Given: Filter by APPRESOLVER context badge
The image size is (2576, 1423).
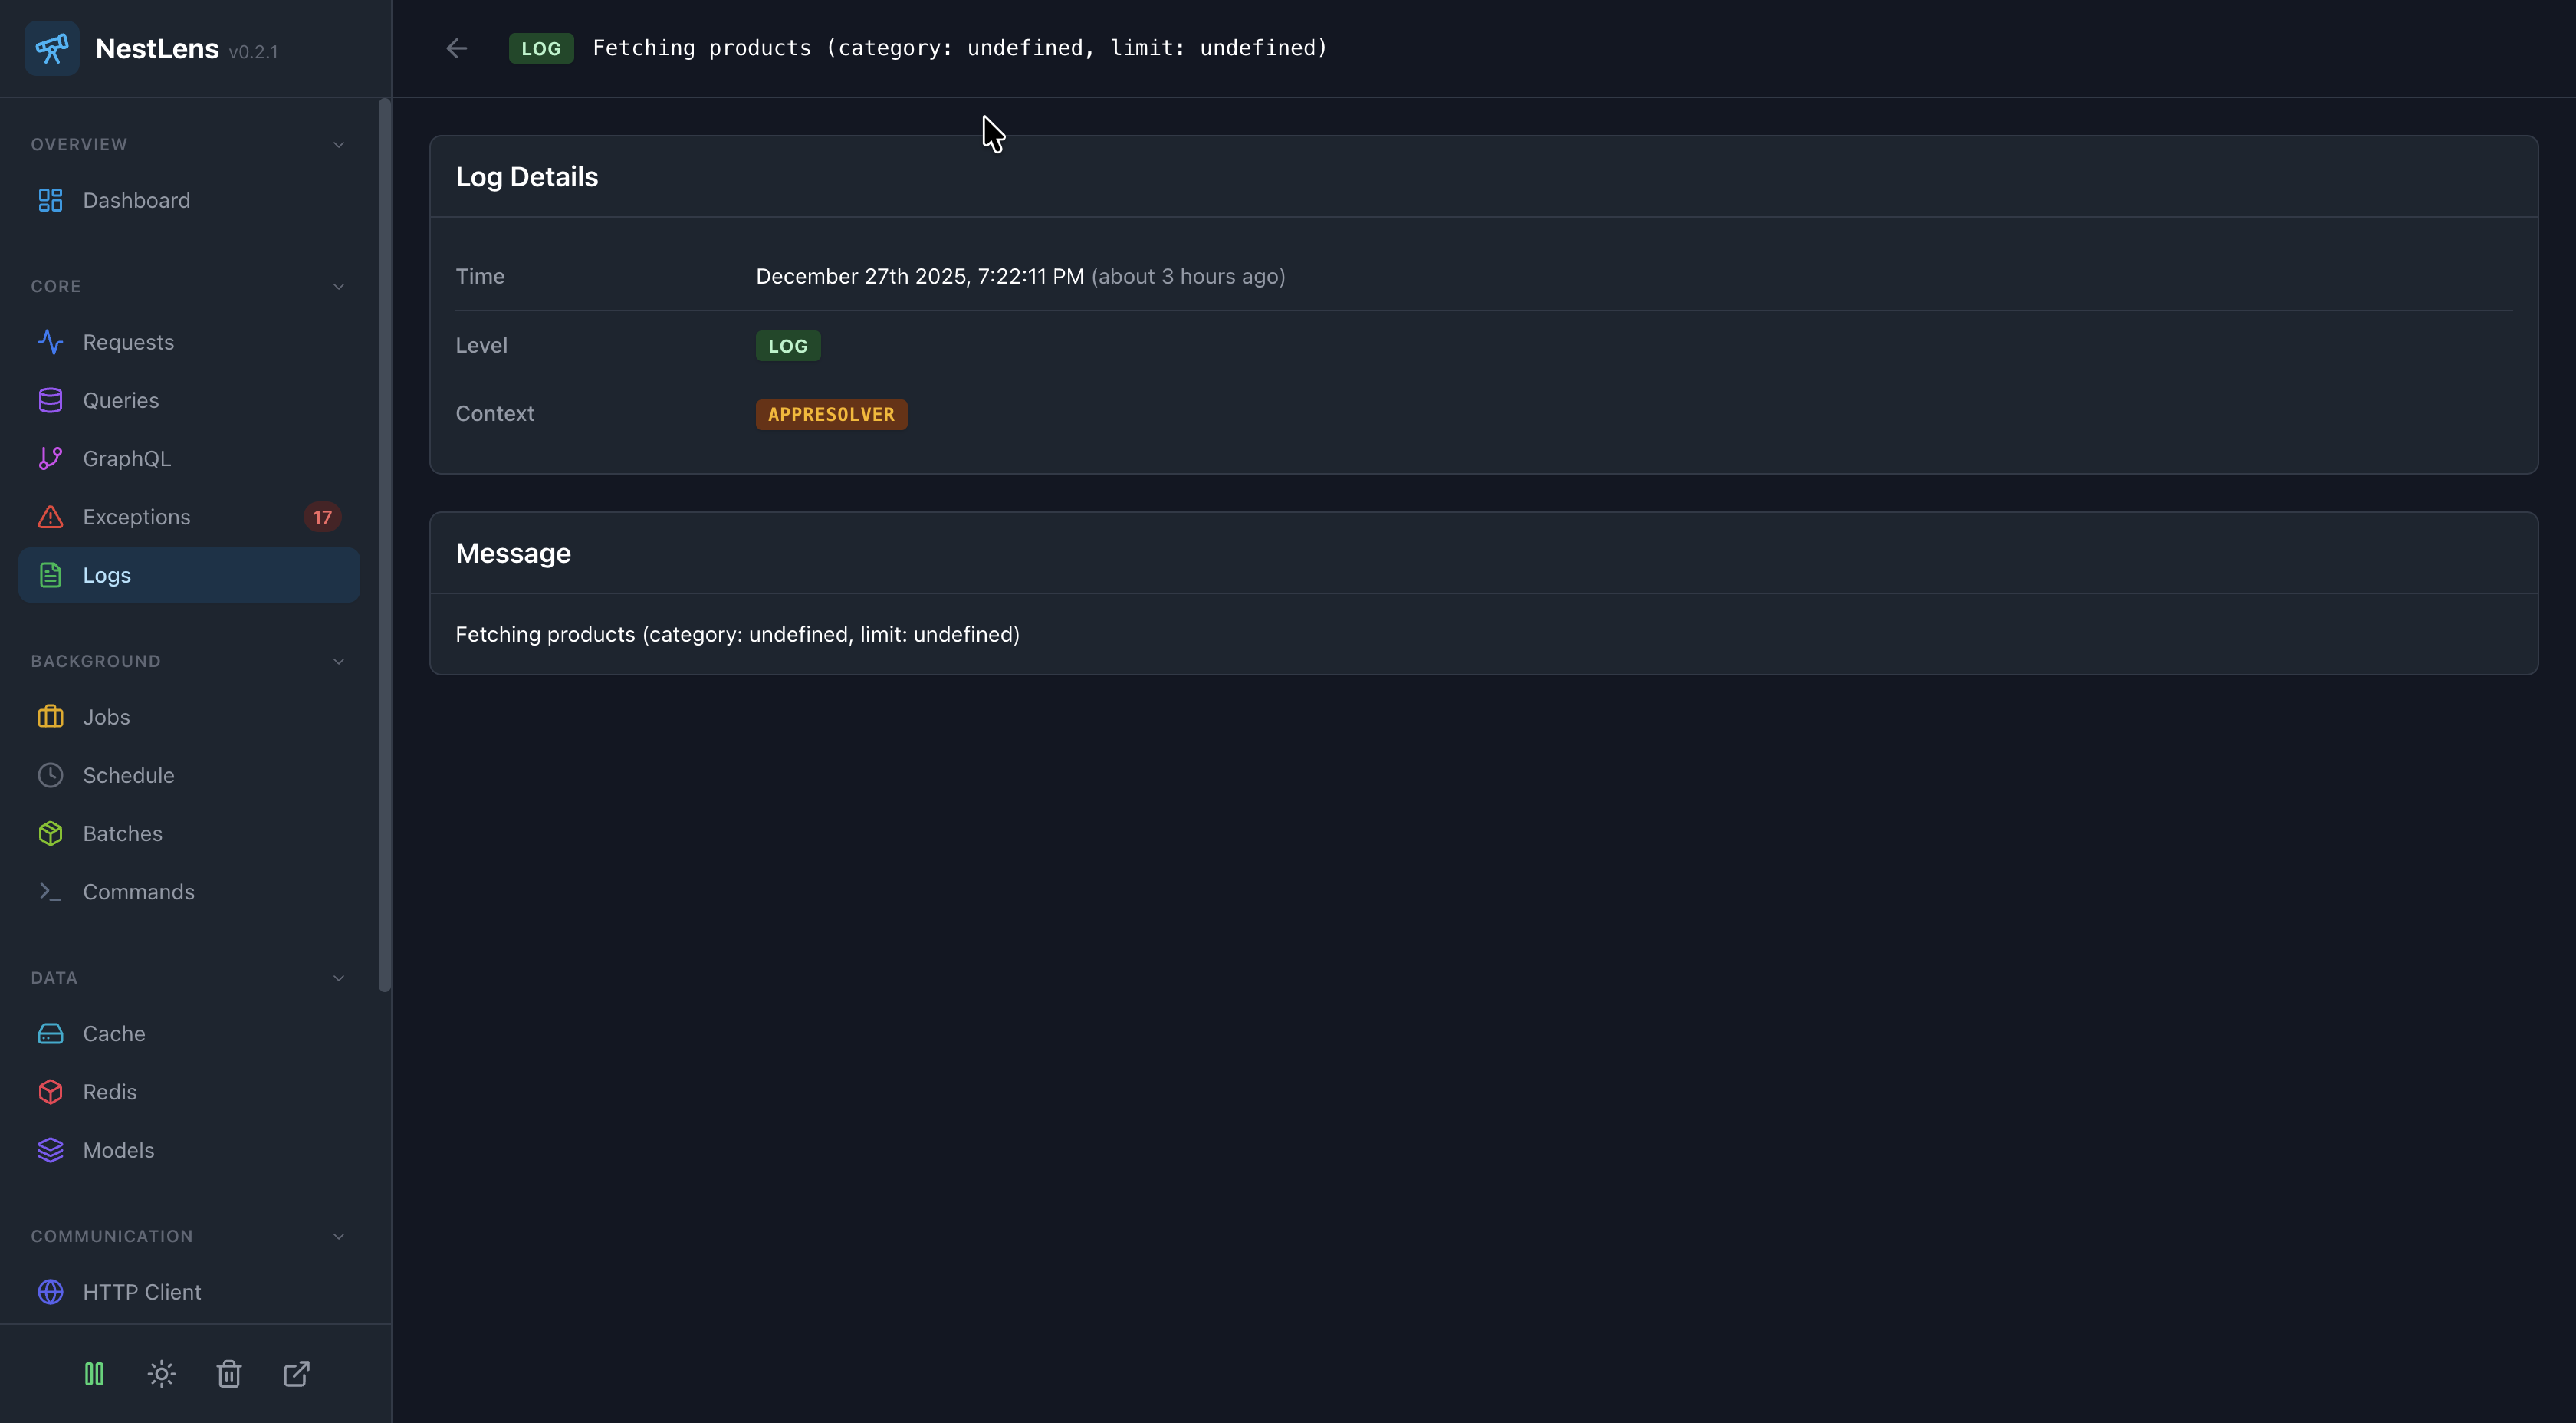Looking at the screenshot, I should tap(831, 414).
